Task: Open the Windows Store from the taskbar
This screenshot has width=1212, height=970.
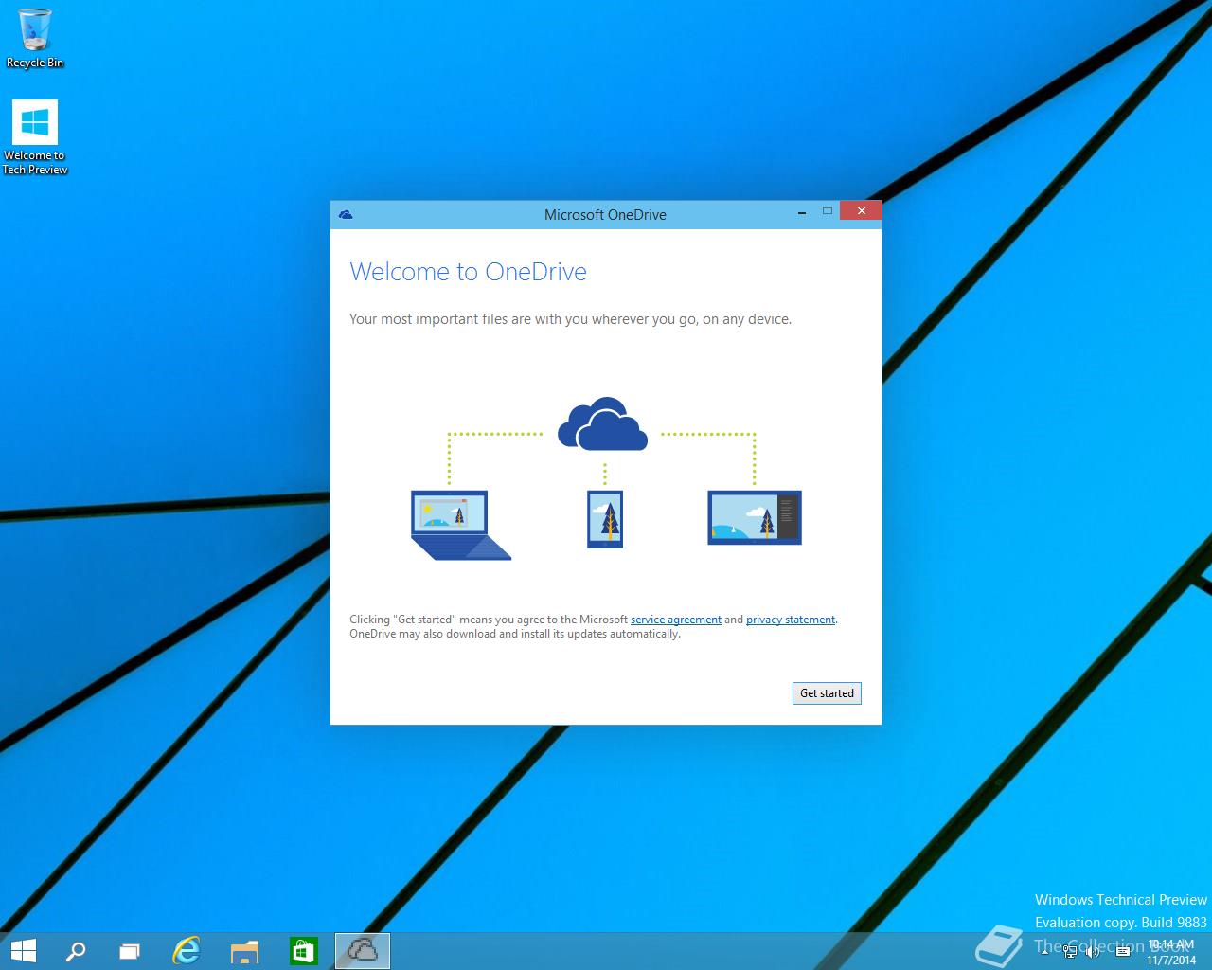Action: (x=303, y=950)
